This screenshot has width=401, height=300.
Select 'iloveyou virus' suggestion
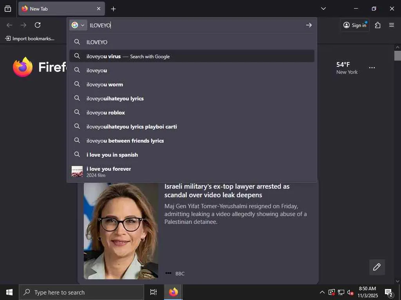point(192,56)
